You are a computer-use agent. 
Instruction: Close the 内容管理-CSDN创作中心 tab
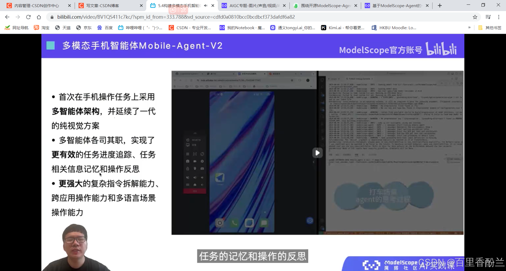pos(70,6)
